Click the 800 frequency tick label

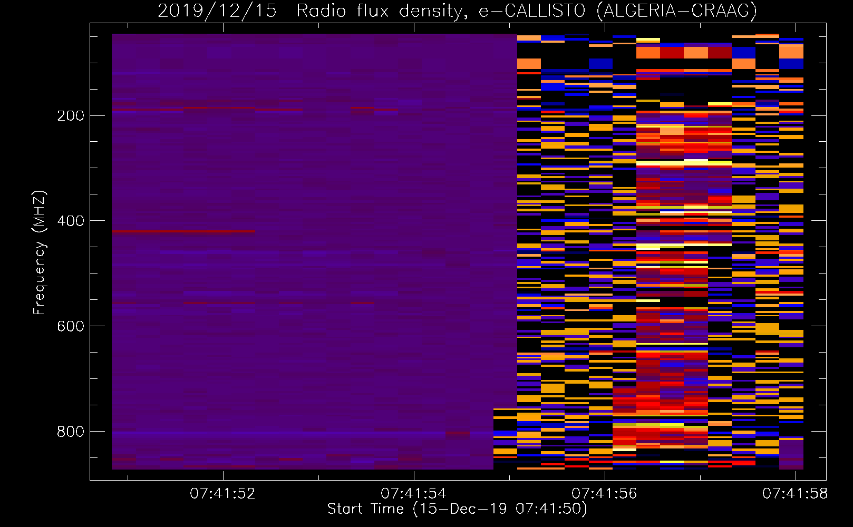(71, 432)
